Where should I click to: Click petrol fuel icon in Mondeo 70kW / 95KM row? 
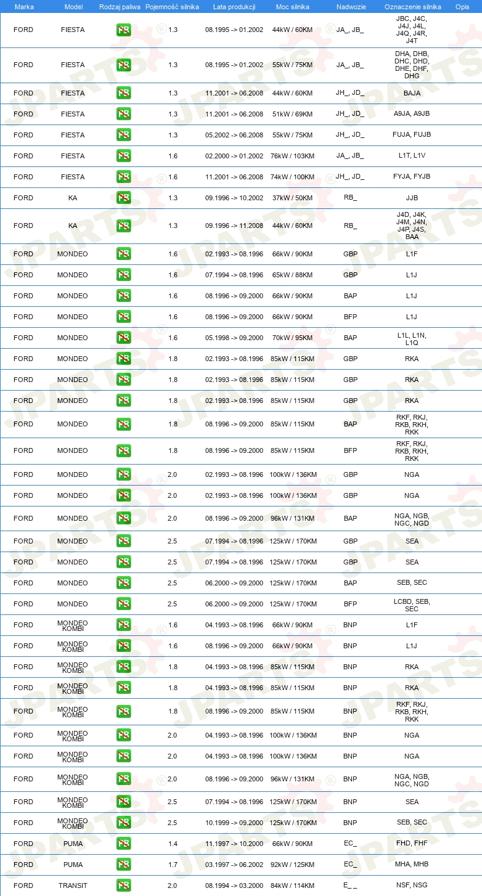point(123,338)
